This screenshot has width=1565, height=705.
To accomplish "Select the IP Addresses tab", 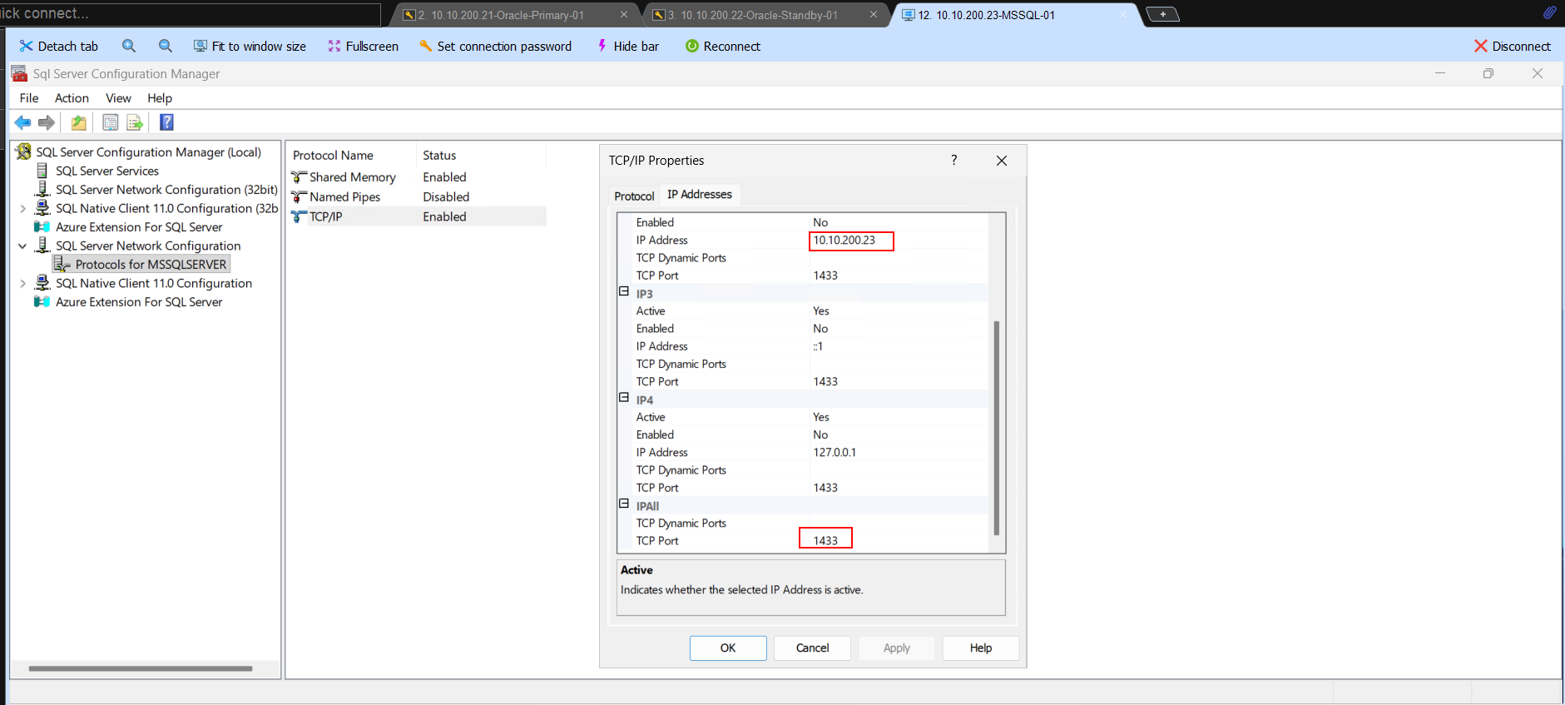I will [x=700, y=194].
